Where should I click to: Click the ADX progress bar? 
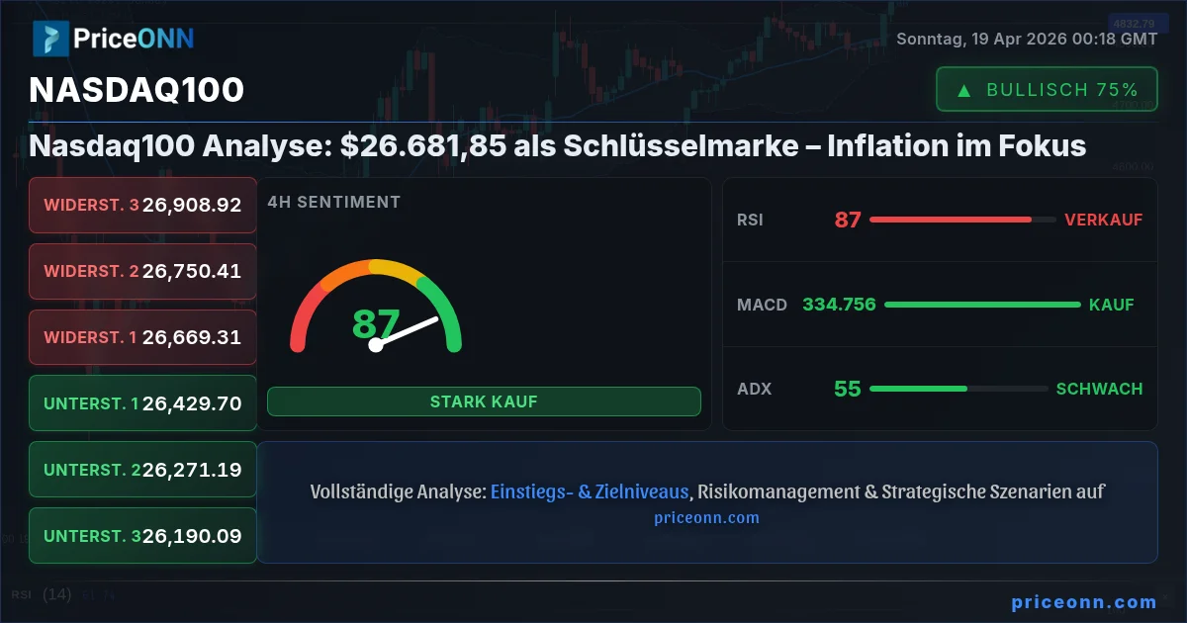tap(959, 389)
